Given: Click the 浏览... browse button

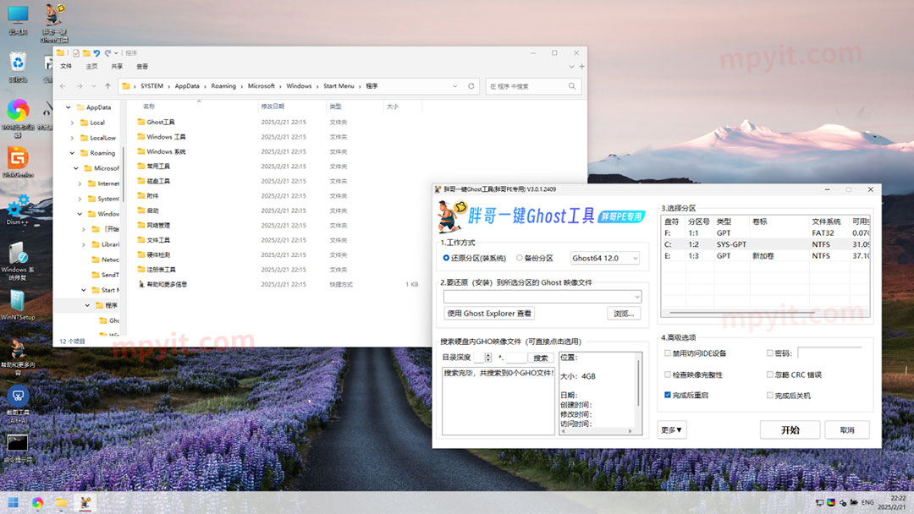Looking at the screenshot, I should [624, 313].
